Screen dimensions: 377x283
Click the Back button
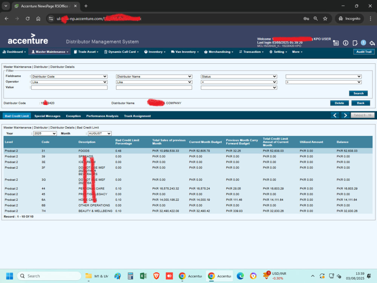click(360, 103)
